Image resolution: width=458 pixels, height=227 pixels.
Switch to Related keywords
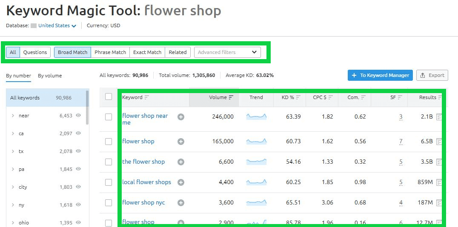click(x=177, y=52)
